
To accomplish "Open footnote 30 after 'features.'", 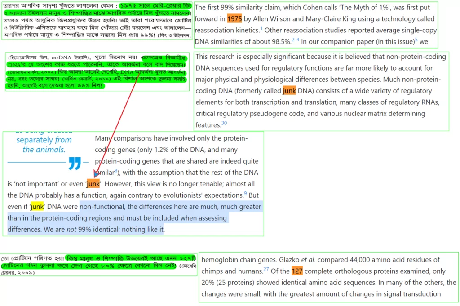I will point(224,123).
